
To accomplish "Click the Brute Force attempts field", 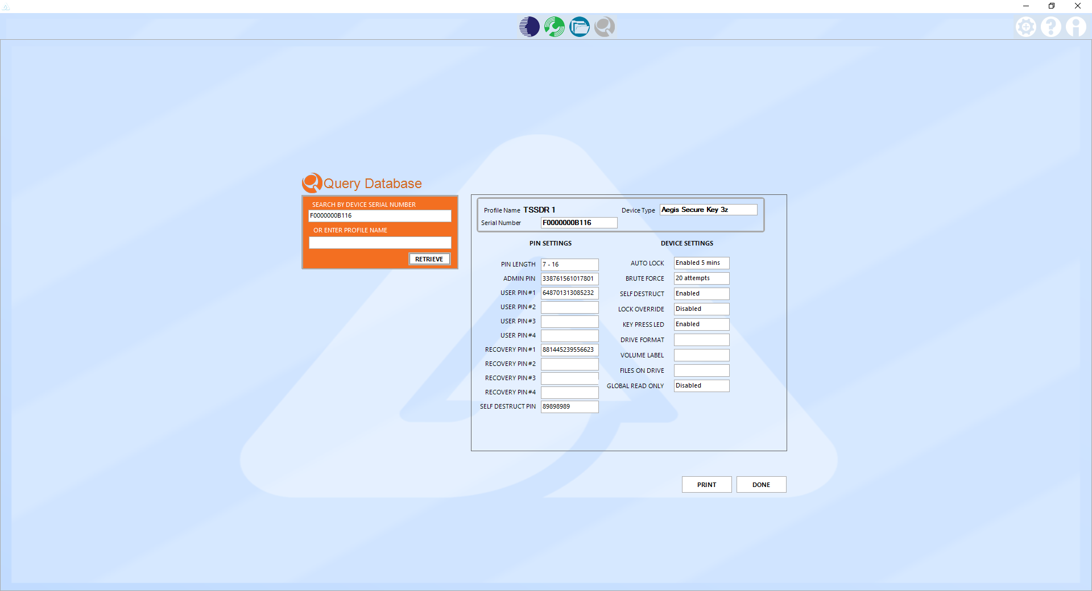I will click(701, 278).
